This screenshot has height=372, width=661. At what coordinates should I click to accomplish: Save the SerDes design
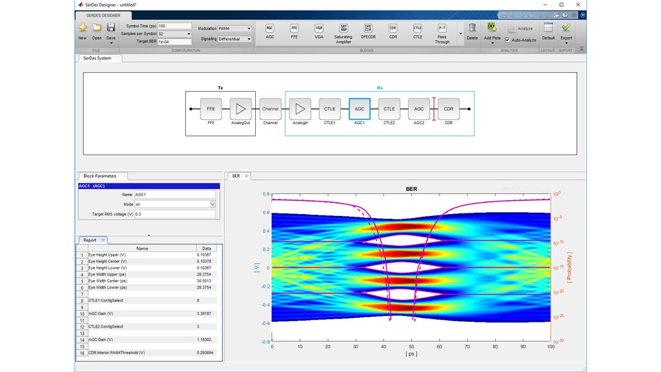[111, 32]
